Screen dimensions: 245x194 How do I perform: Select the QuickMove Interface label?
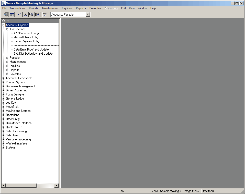click(x=19, y=123)
